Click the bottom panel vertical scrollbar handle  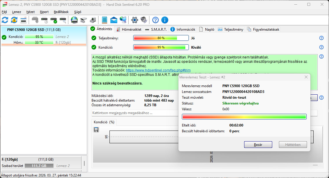pyautogui.click(x=84, y=163)
